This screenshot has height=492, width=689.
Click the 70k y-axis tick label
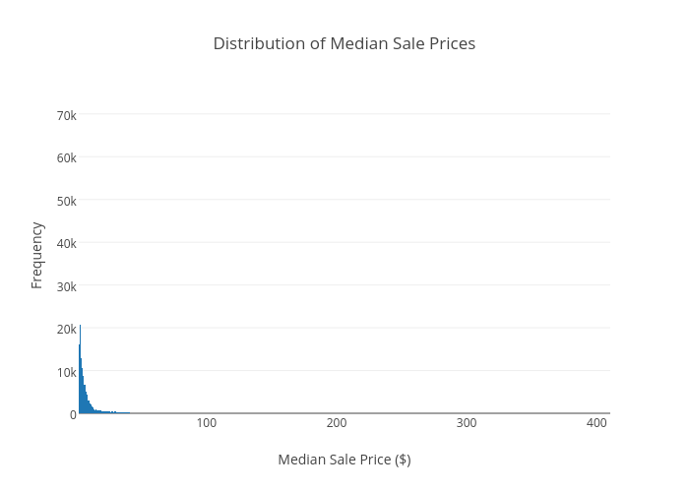pos(66,115)
